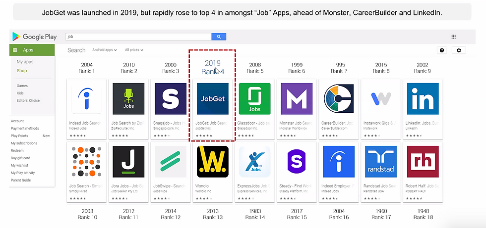Open Play Points link
This screenshot has width=486, height=228.
pos(19,136)
